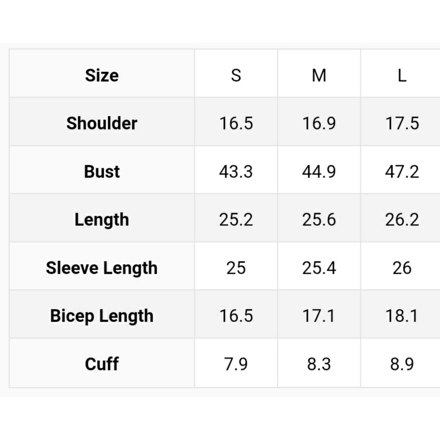Select the S size column header
This screenshot has height=440, width=440.
click(x=236, y=75)
